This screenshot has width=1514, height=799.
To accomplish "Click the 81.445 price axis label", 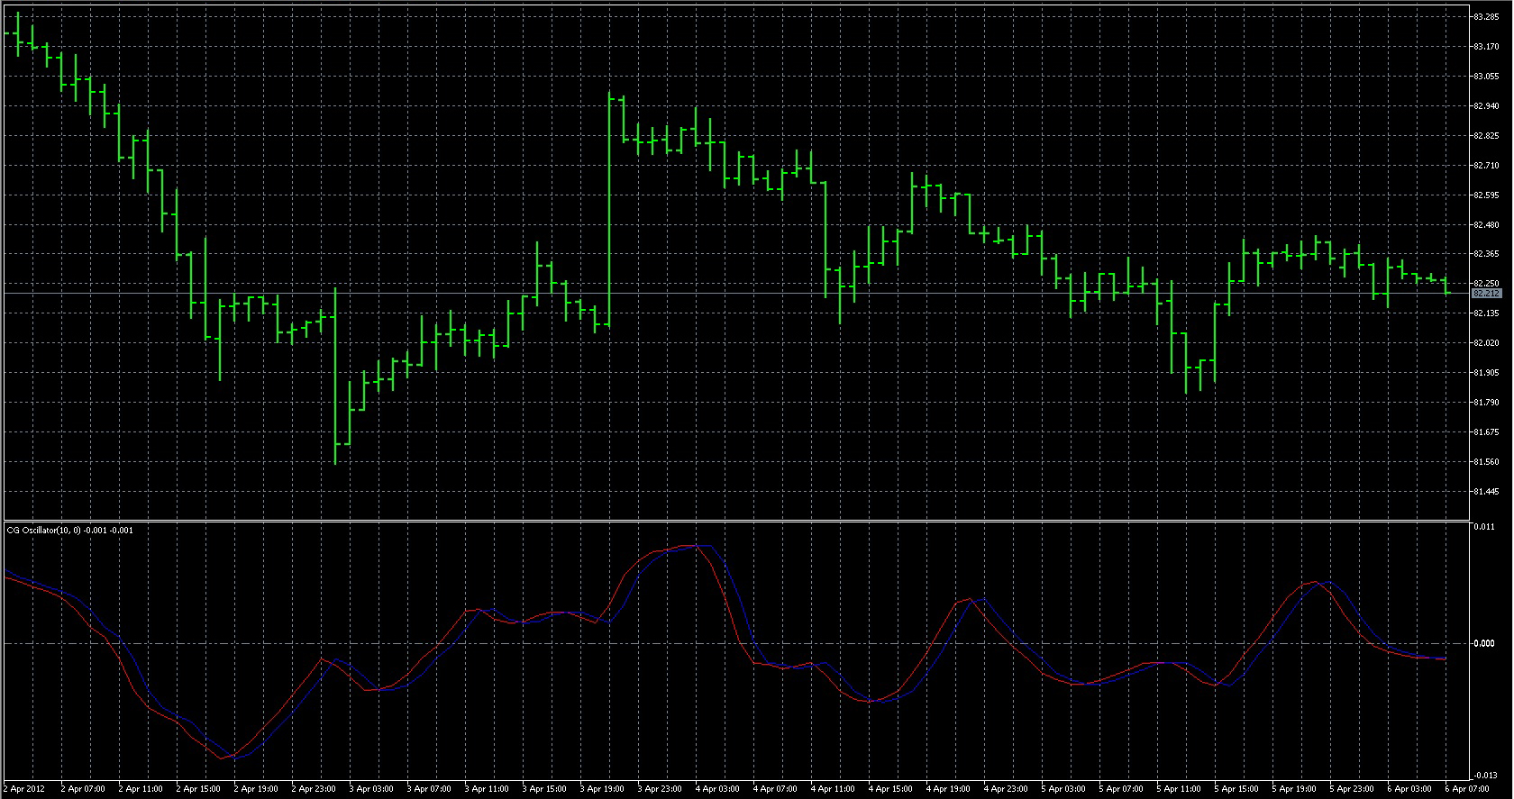I will coord(1486,492).
